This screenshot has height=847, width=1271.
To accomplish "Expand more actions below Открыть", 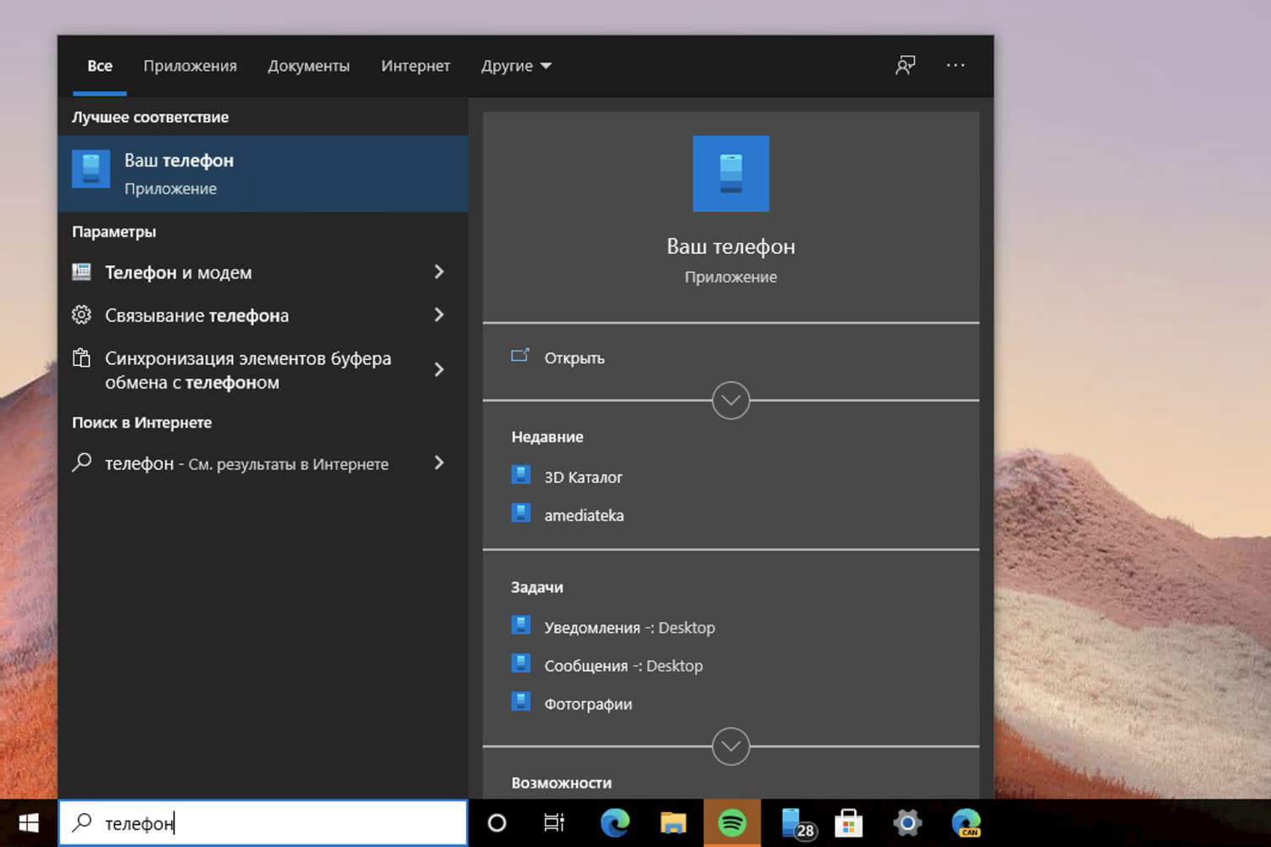I will coord(730,400).
